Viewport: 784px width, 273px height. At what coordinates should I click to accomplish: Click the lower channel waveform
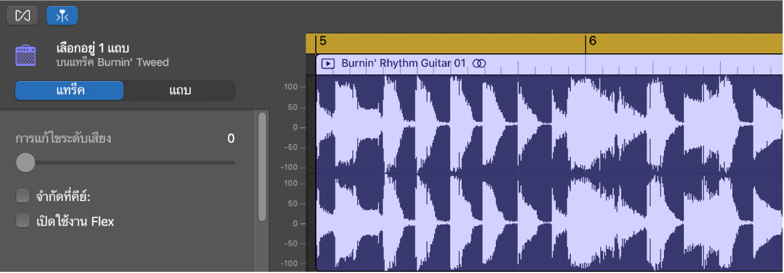(540, 223)
